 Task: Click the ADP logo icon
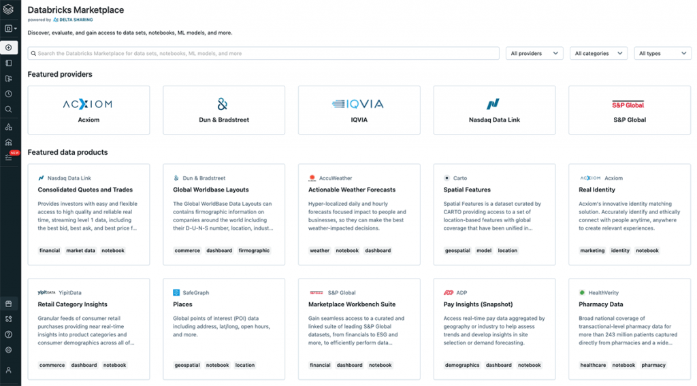(x=449, y=292)
